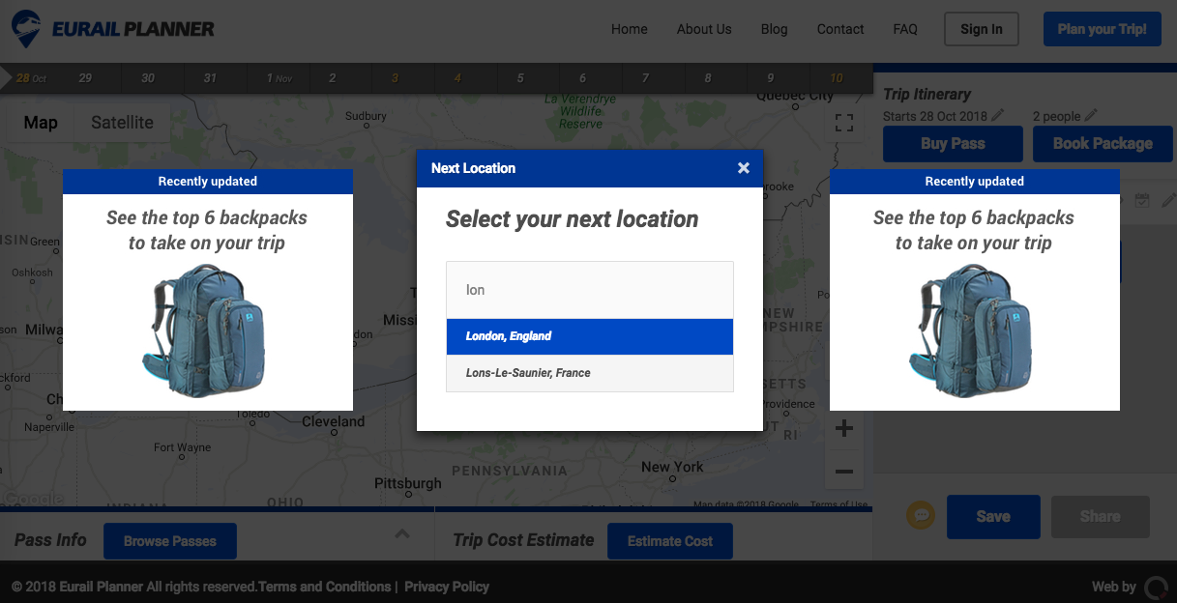Select day 3 on the timeline
Image resolution: width=1177 pixels, height=603 pixels.
click(x=395, y=78)
